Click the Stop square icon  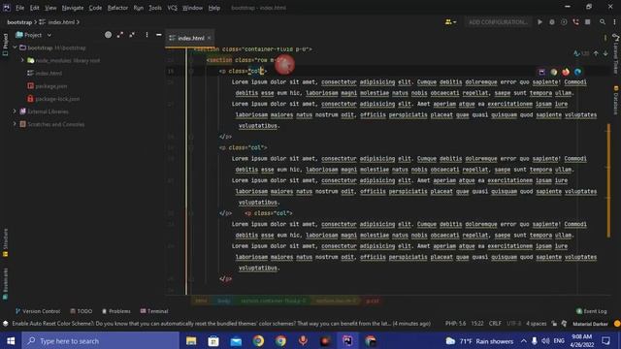tap(588, 22)
